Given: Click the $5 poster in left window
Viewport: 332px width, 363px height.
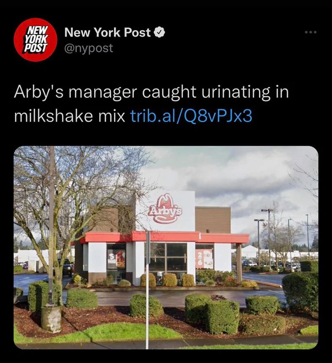Looking at the screenshot, I should [116, 259].
